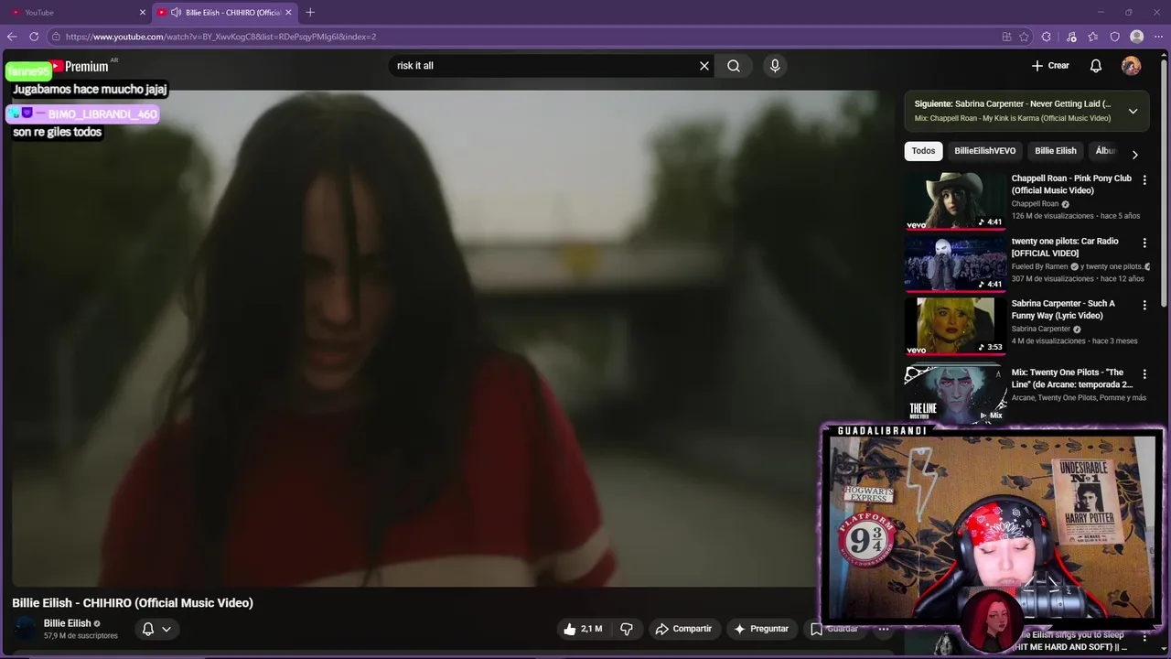
Task: Open options for Such A Funny Way video
Action: [1144, 305]
